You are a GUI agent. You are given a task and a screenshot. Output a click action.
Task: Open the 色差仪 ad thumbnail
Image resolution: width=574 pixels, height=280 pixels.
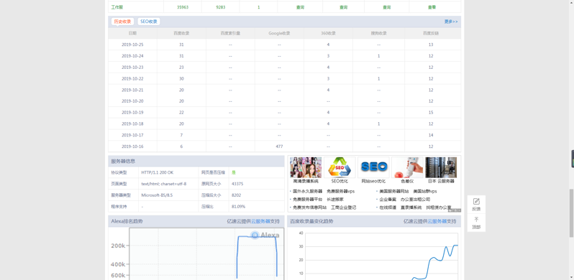pyautogui.click(x=407, y=167)
